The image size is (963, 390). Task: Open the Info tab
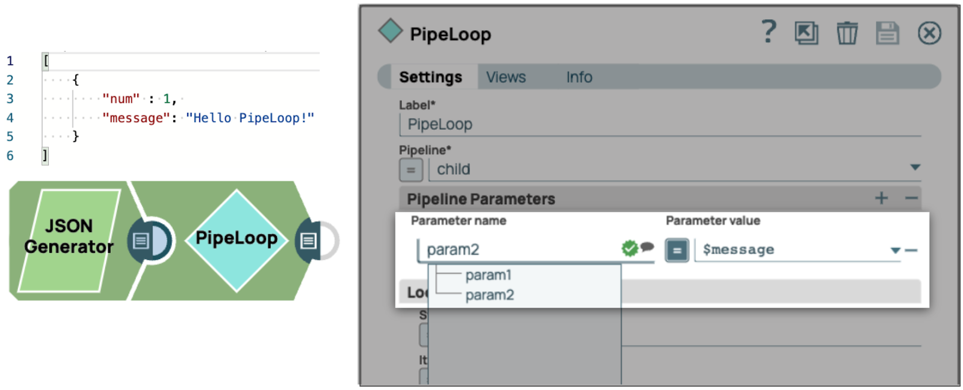point(579,78)
